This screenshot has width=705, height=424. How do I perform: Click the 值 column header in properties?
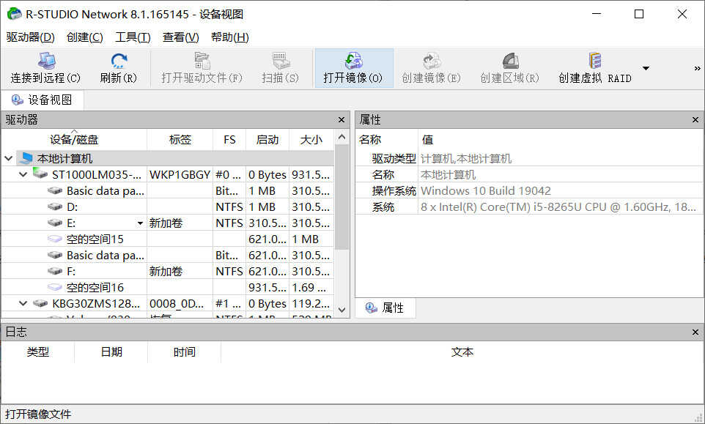click(561, 140)
